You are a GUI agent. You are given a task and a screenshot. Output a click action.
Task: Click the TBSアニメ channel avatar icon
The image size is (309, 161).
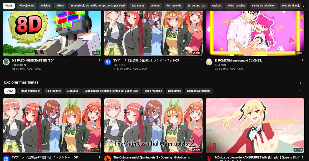tap(107, 62)
